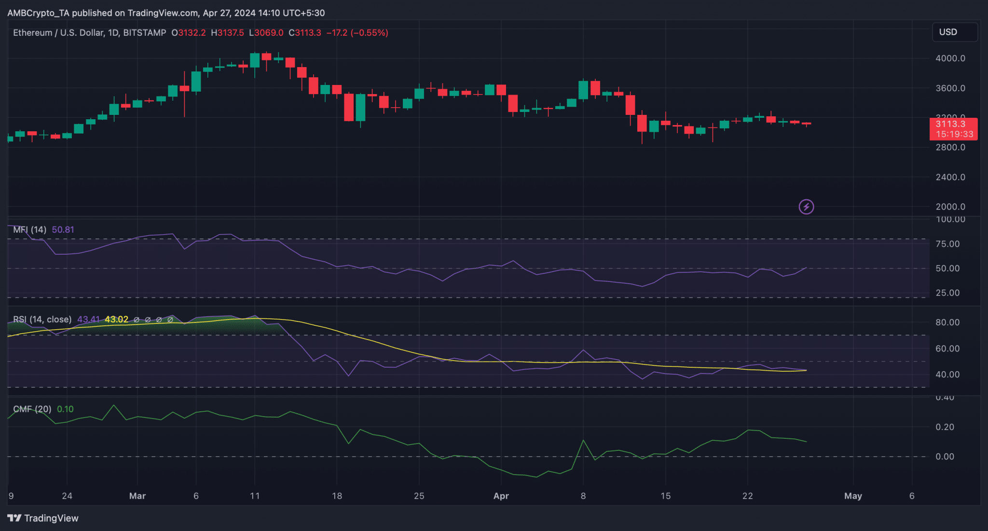The width and height of the screenshot is (988, 531).
Task: Click the current price label 3113.3
Action: pos(950,124)
